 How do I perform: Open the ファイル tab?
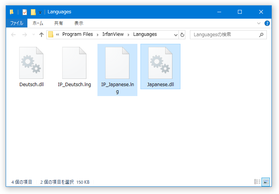pos(16,23)
